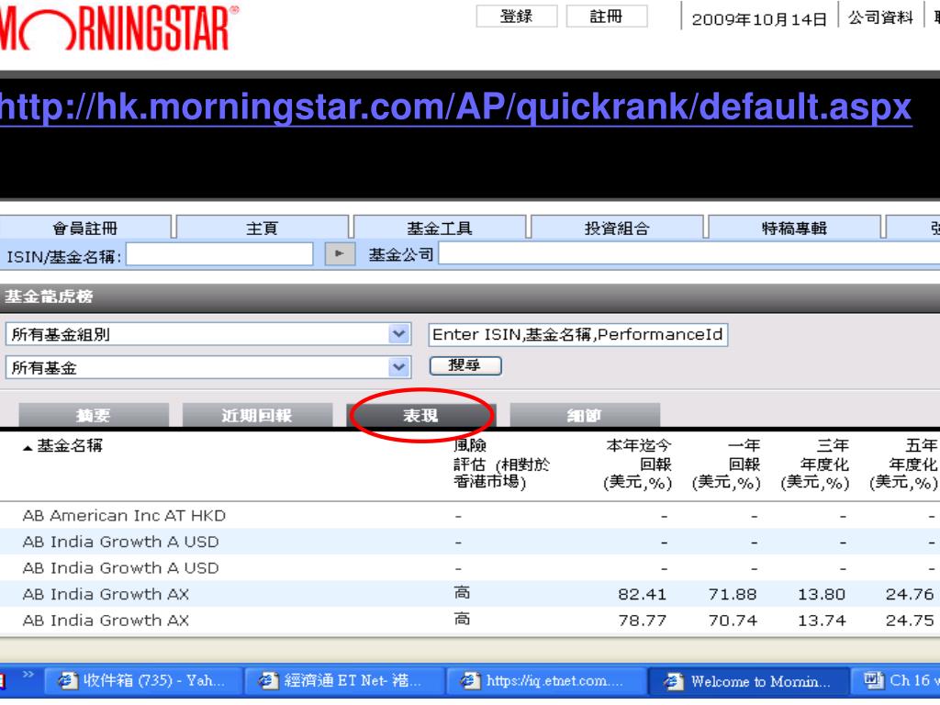The height and width of the screenshot is (705, 940).
Task: Select the 基金工具 nav tab
Action: [440, 228]
